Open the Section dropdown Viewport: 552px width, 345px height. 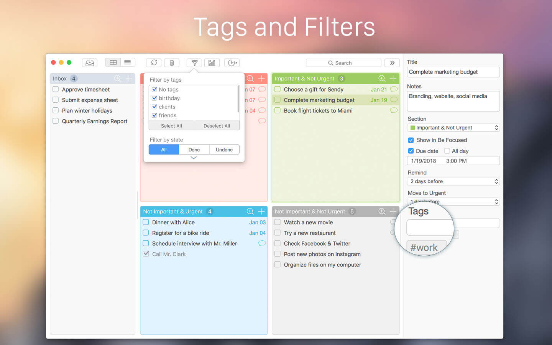[453, 128]
